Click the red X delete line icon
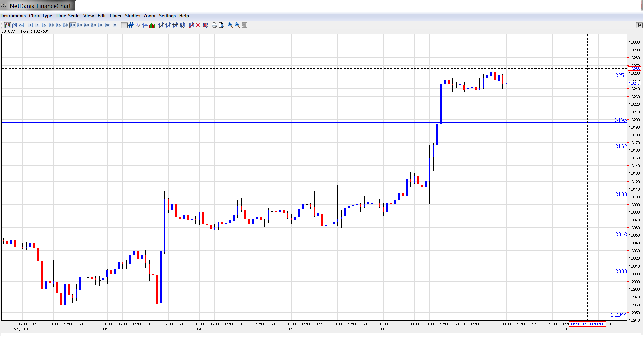Image resolution: width=643 pixels, height=361 pixels. pyautogui.click(x=198, y=25)
